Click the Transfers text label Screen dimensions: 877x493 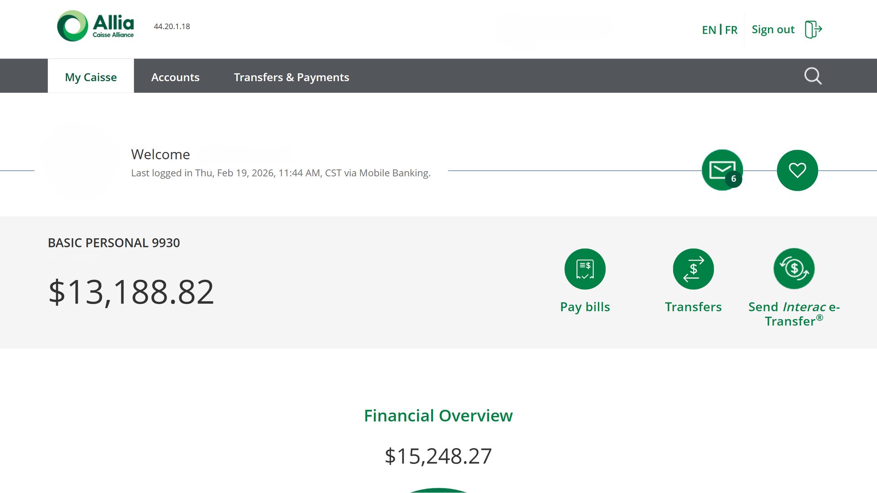point(693,307)
